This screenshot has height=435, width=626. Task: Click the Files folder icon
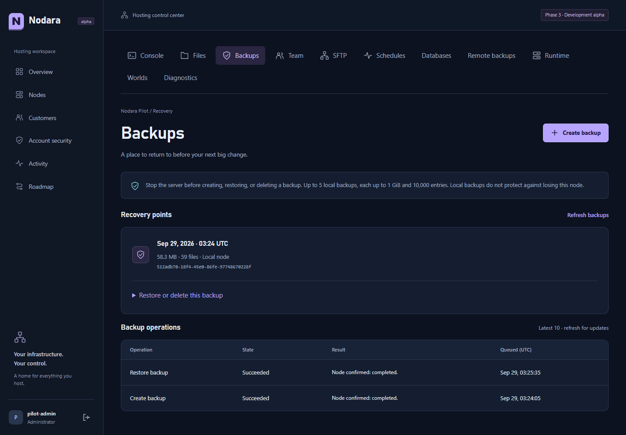[185, 56]
